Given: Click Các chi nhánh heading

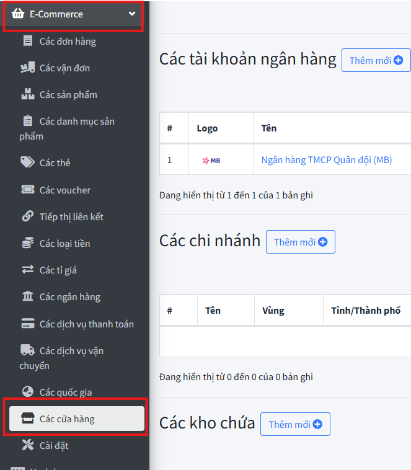Looking at the screenshot, I should [x=210, y=241].
